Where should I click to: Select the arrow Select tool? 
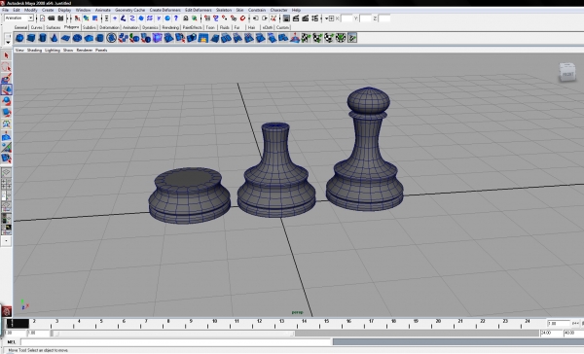click(x=7, y=55)
